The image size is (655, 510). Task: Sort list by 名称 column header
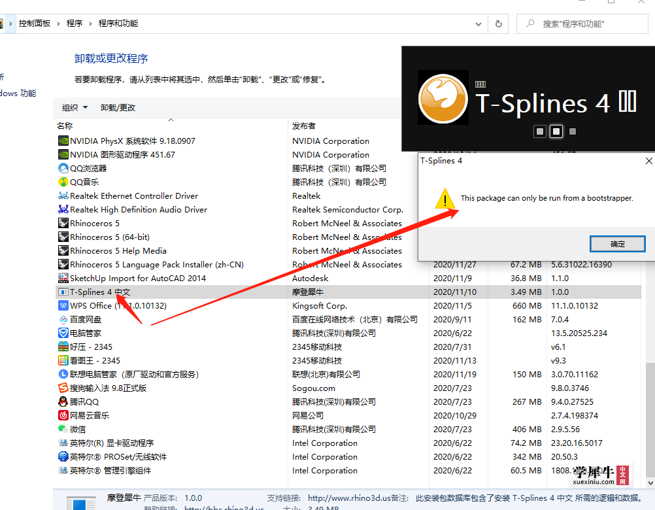click(65, 126)
